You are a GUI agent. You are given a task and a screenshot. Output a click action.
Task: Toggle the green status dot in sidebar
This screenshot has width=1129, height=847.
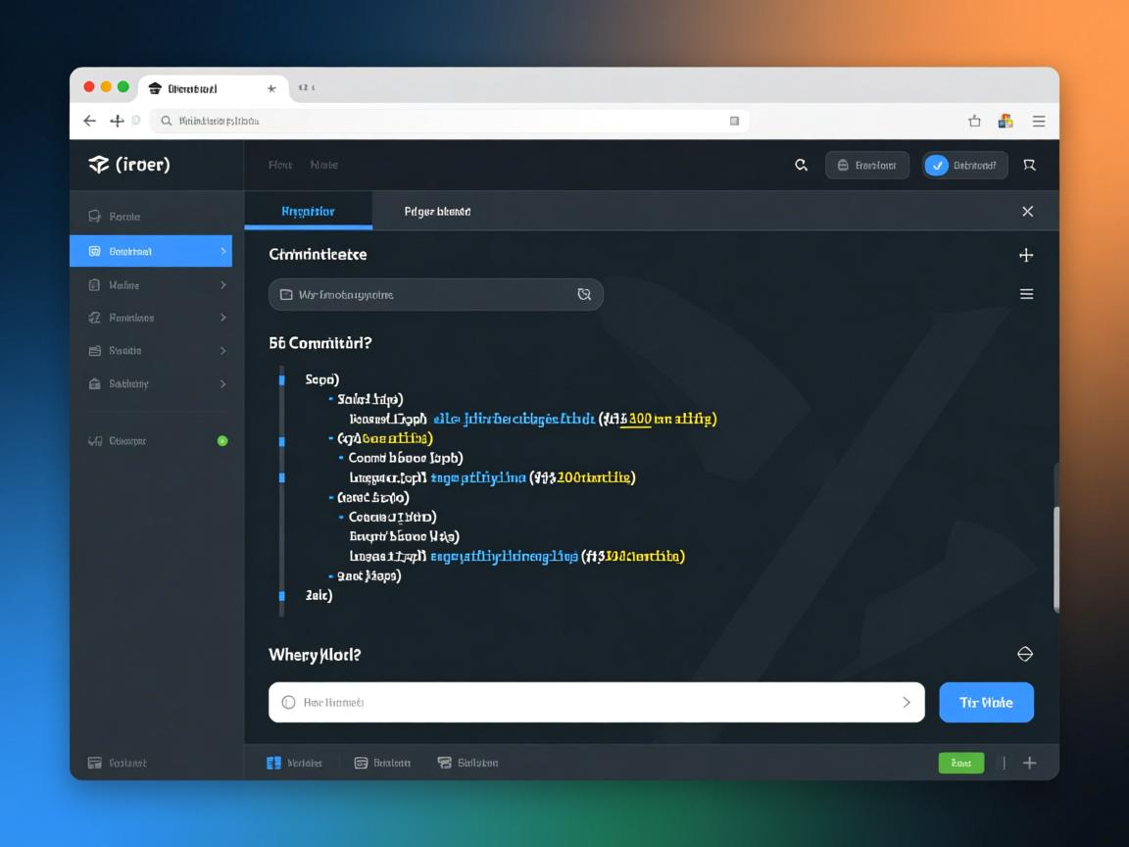(x=222, y=441)
